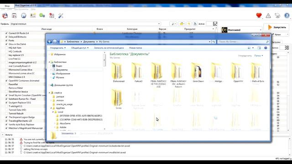Toggle OpenMW Containers Animated checkbox
This screenshot has height=164, width=292.
coord(6,81)
